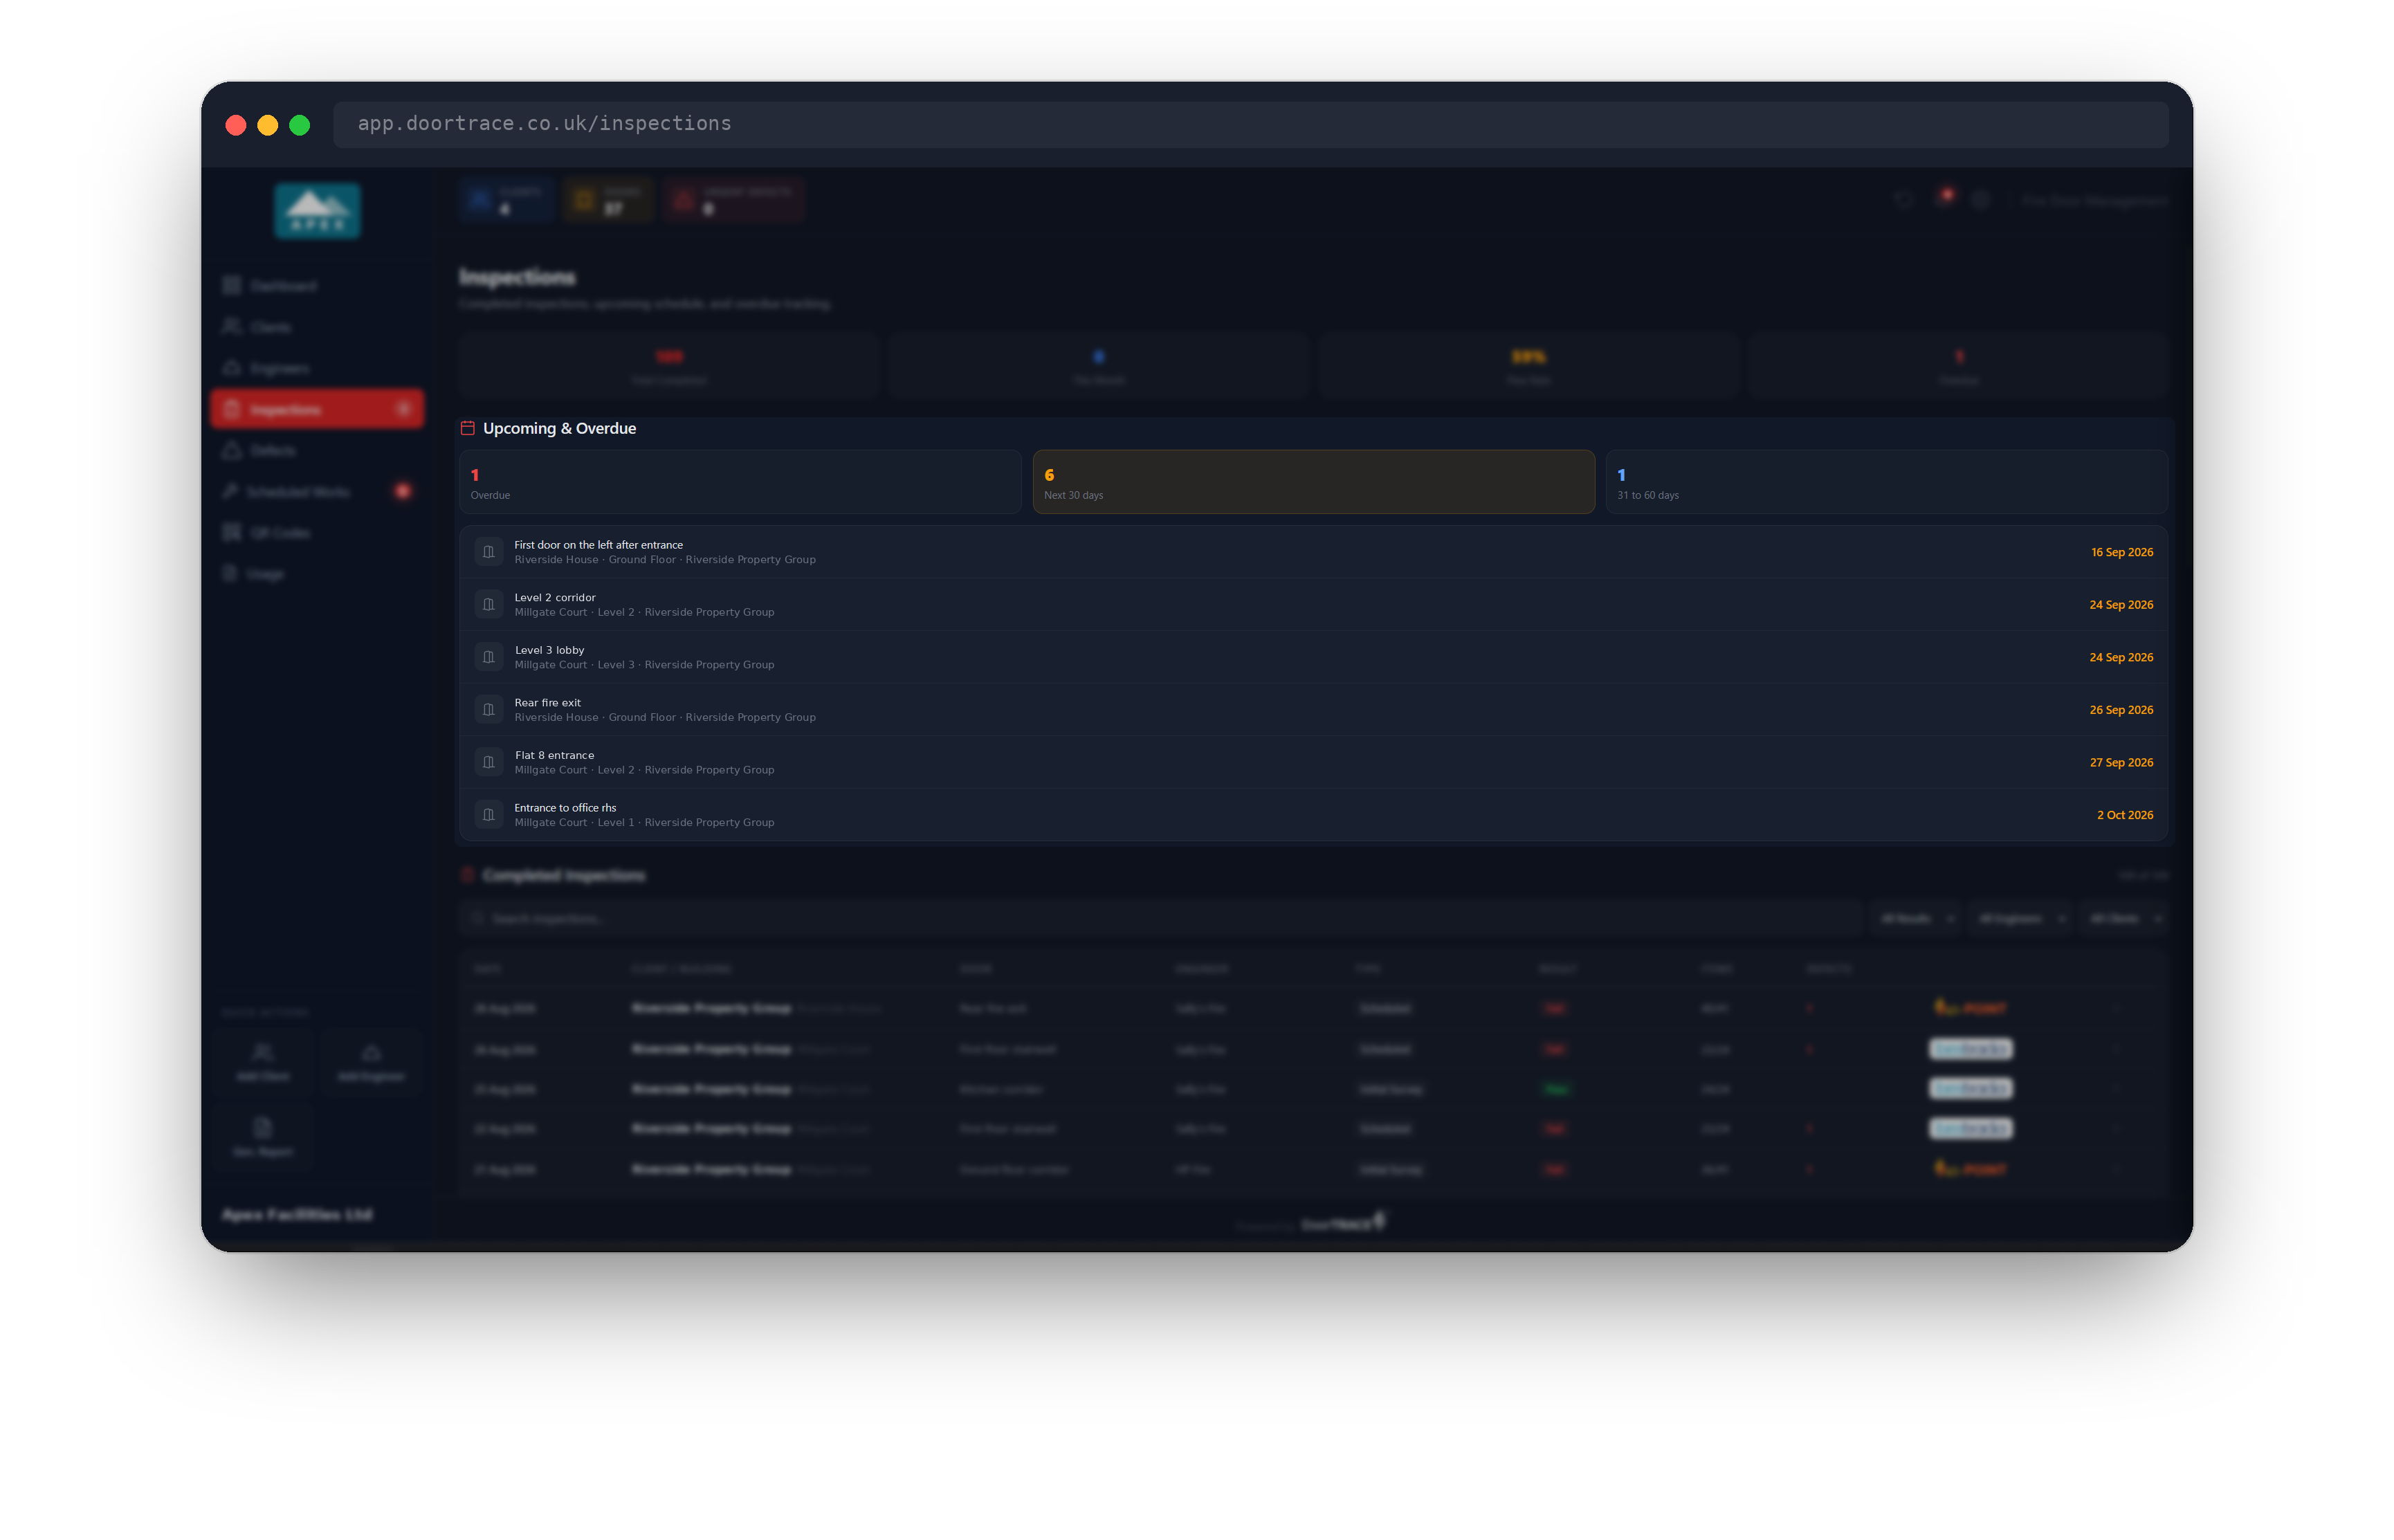This screenshot has height=1540, width=2394.
Task: Click door icon of Level 3 lobby row
Action: click(x=488, y=657)
